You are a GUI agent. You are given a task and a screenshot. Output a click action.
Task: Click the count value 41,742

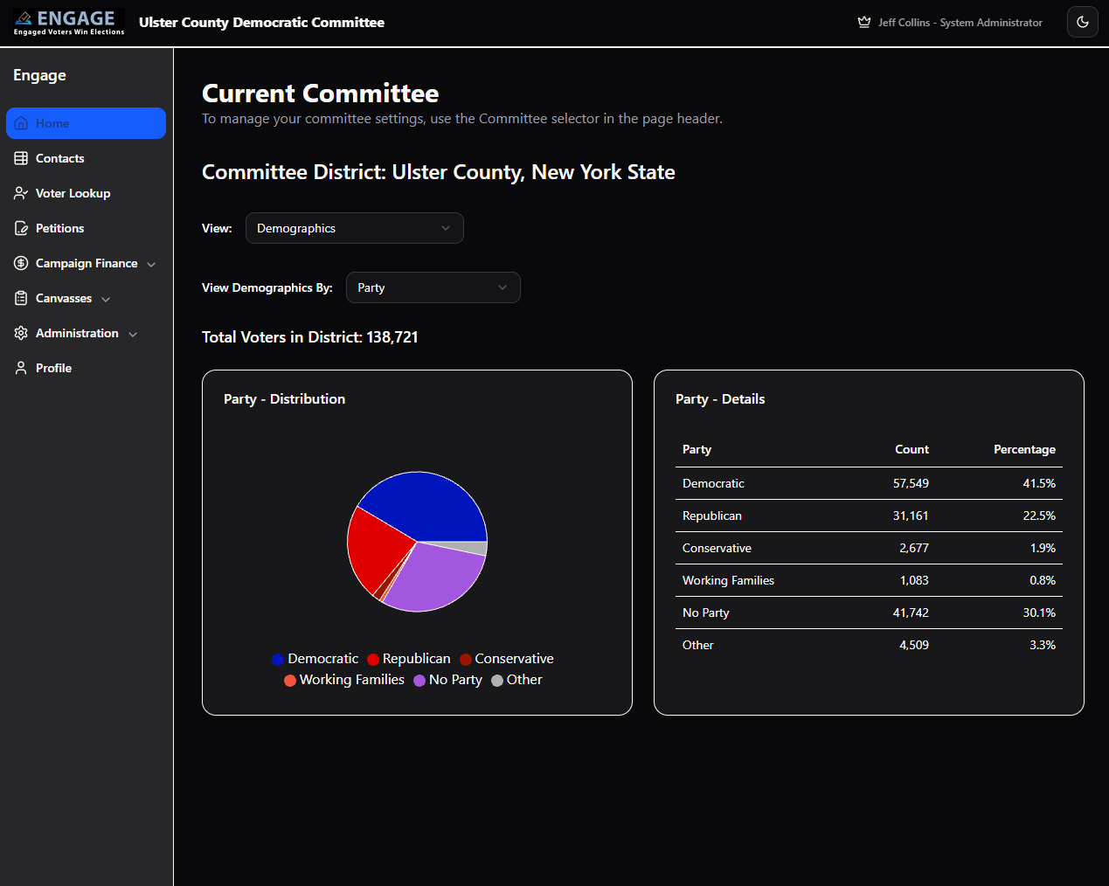911,613
